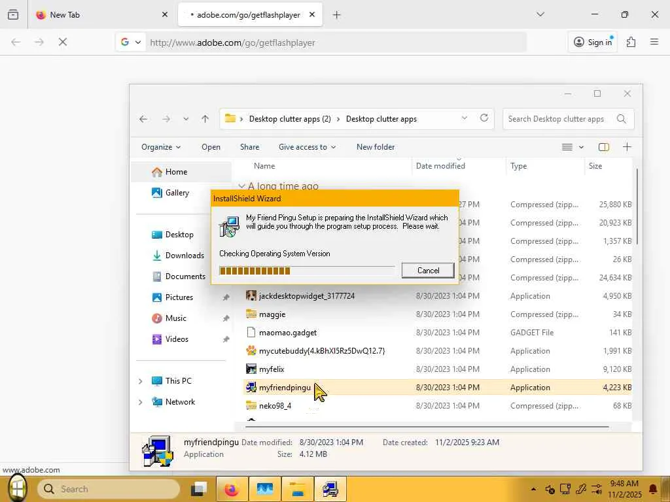The image size is (670, 502).
Task: Expand the This PC tree node
Action: (x=140, y=381)
